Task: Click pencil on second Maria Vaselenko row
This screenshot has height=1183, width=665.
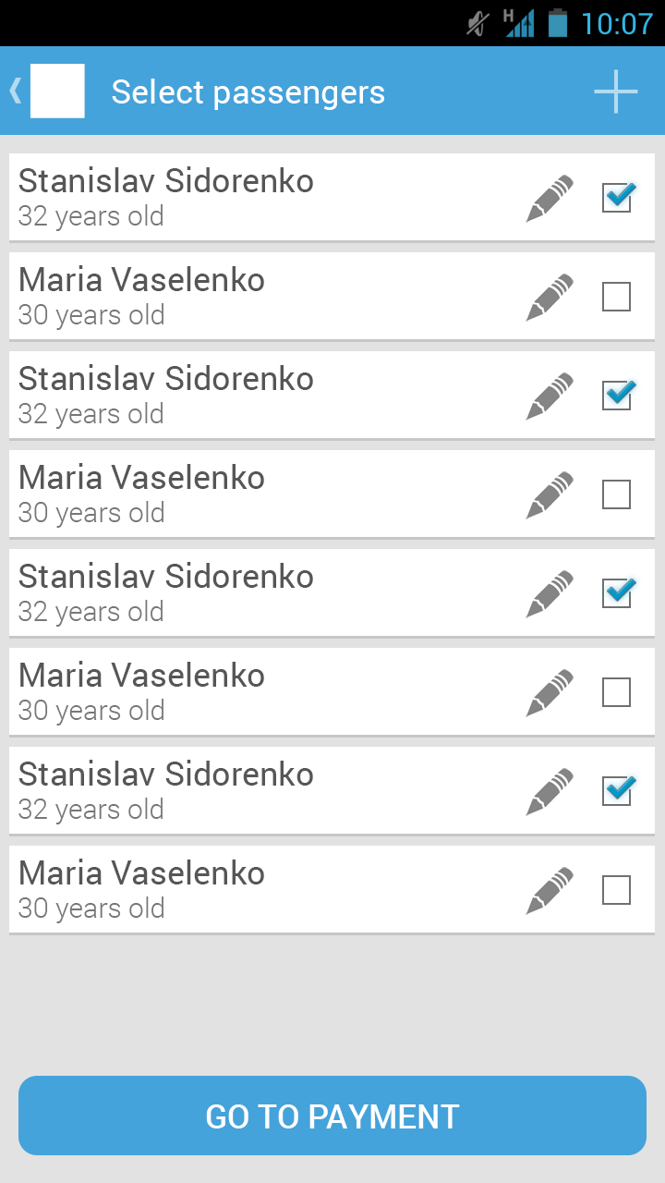Action: click(550, 494)
